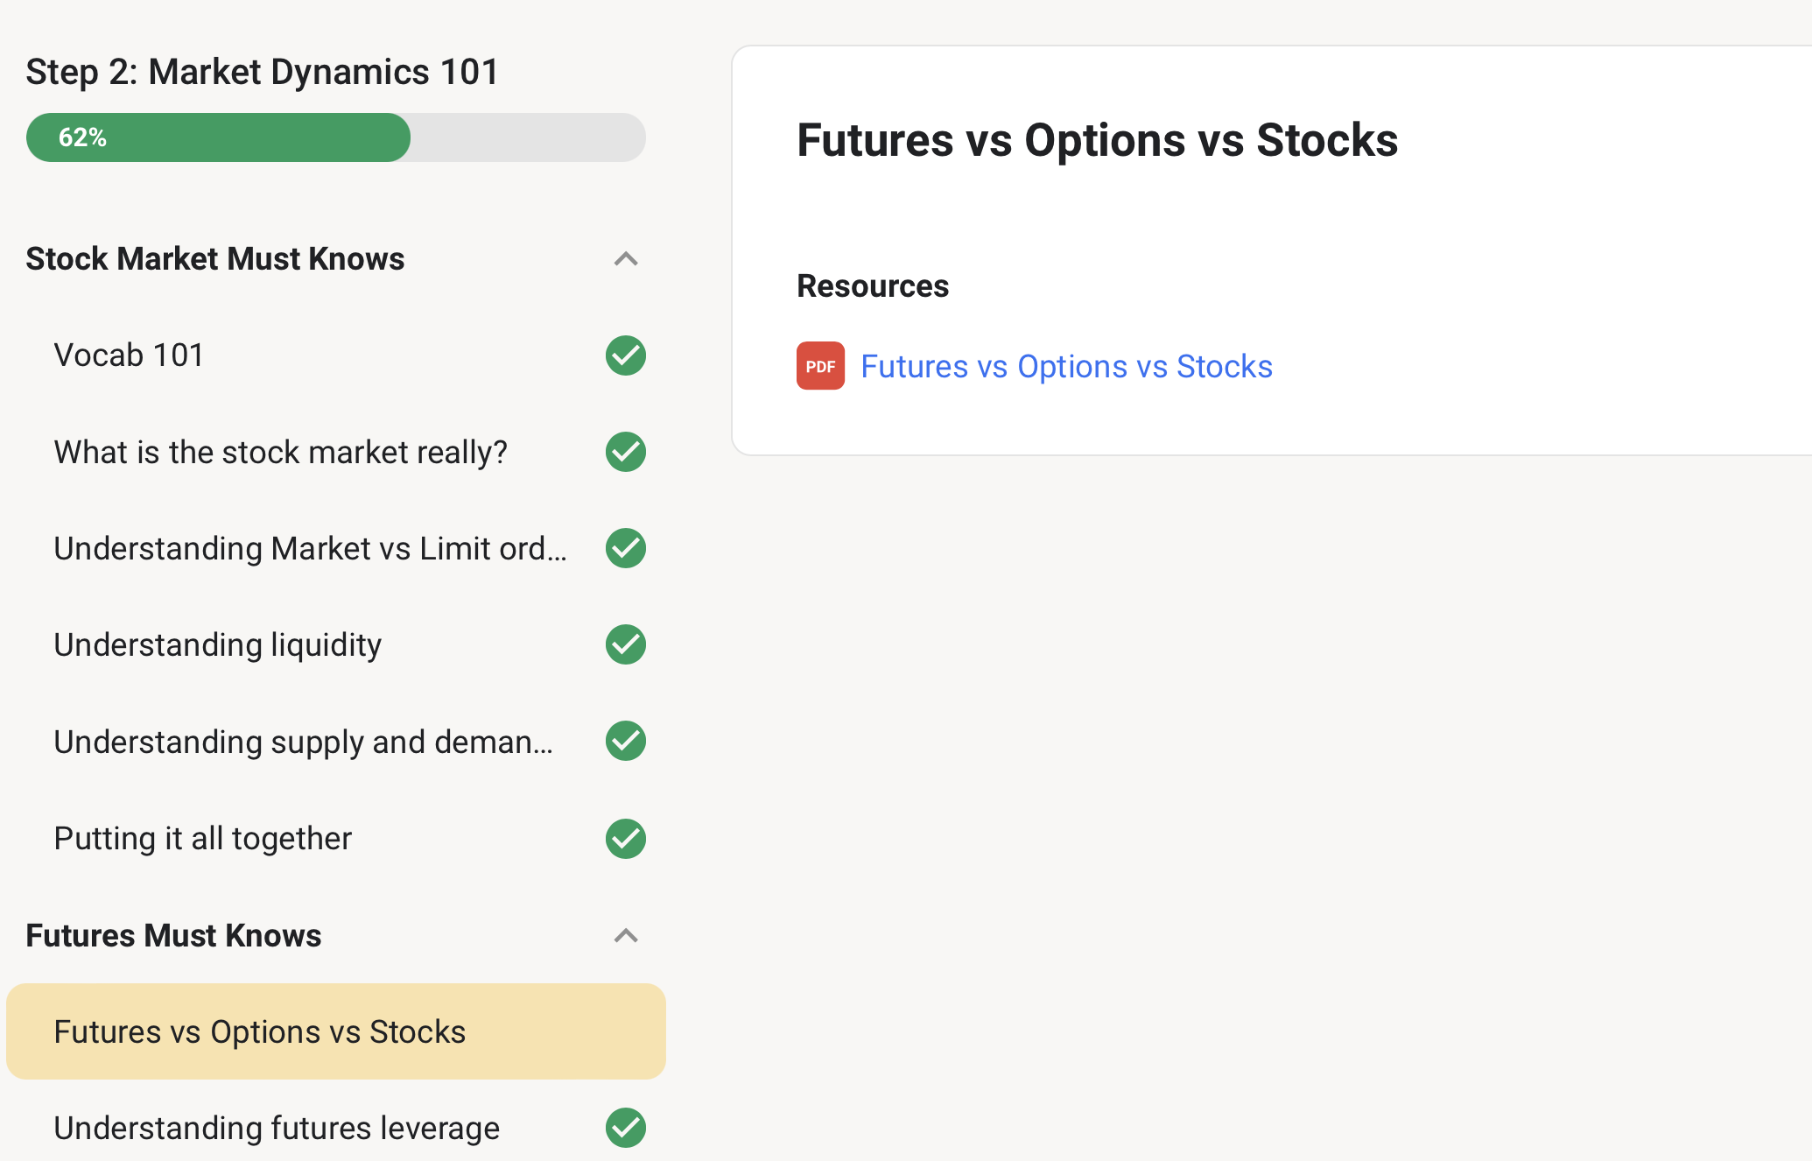Open the PDF icon in the Resources section
The width and height of the screenshot is (1812, 1161).
pyautogui.click(x=820, y=365)
